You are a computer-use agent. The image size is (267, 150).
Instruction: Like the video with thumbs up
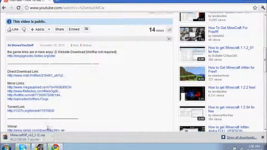(13, 30)
